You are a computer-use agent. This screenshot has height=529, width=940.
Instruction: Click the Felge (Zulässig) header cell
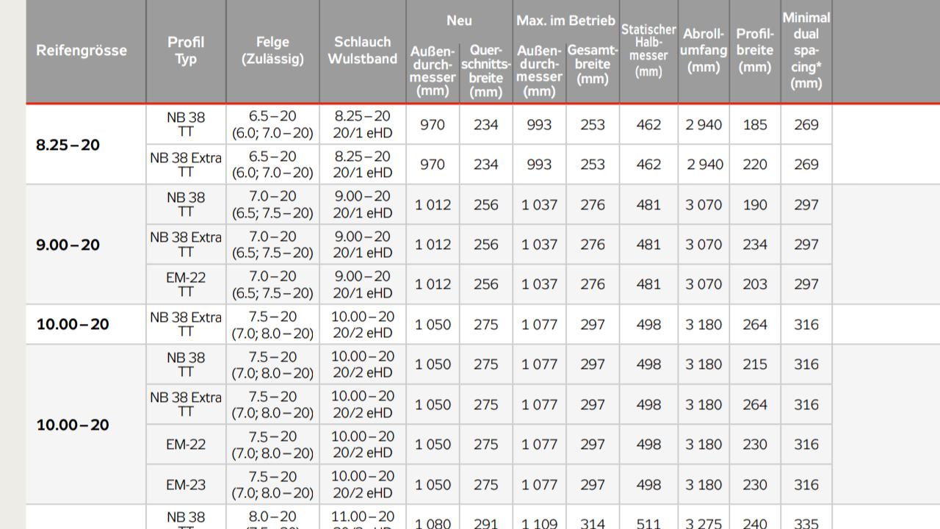(x=272, y=51)
